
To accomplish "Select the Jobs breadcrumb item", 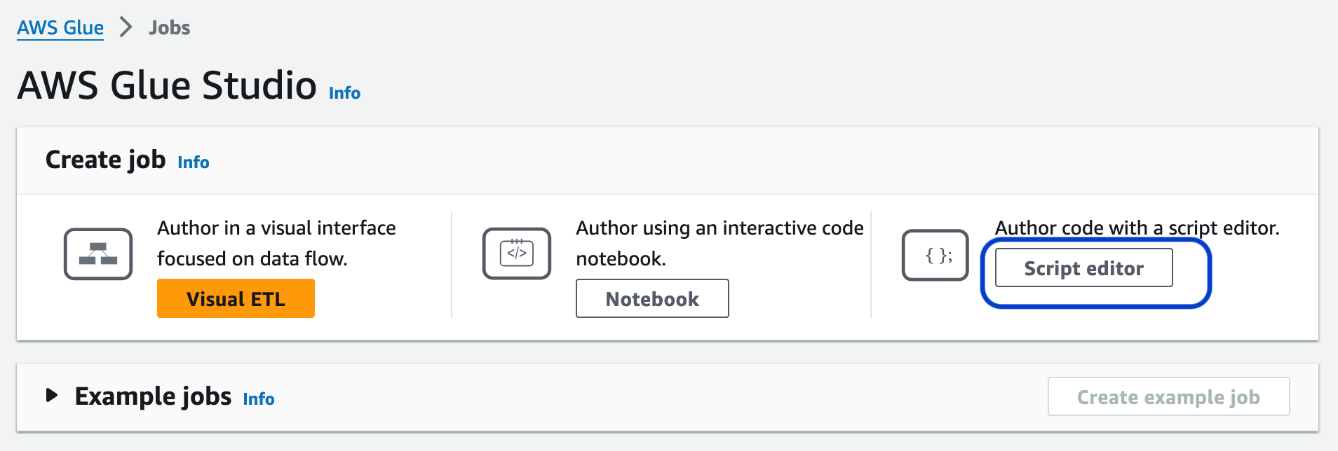I will tap(169, 28).
